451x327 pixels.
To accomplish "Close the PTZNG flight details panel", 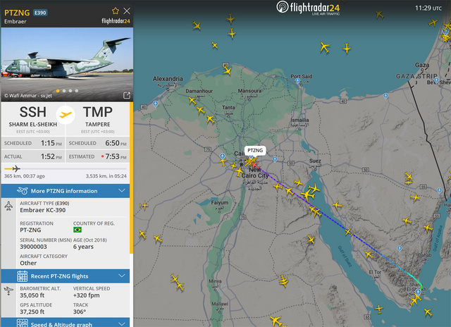I will coord(127,11).
